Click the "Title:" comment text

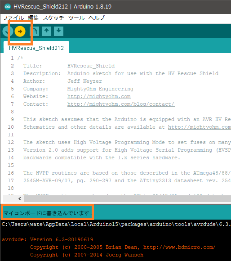[32, 66]
